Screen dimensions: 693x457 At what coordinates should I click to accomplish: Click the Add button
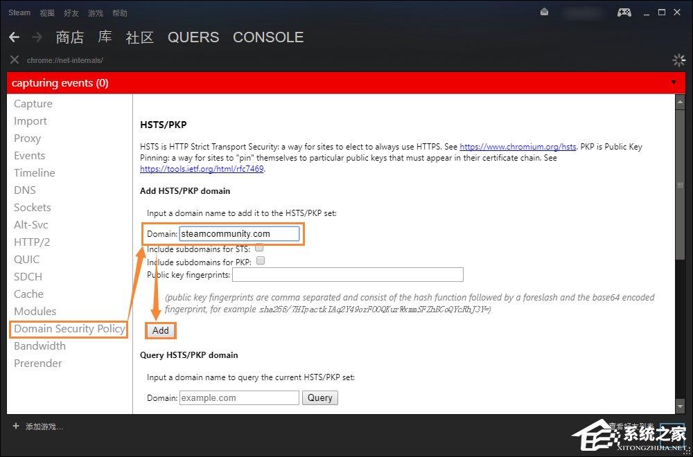160,330
